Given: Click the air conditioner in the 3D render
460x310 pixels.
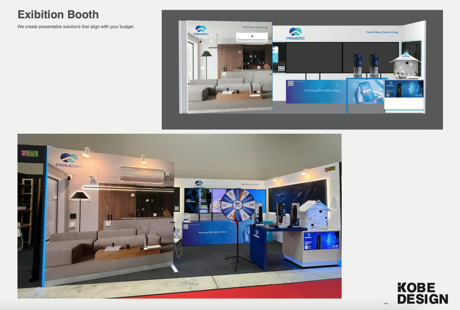Looking at the screenshot, I should [252, 37].
